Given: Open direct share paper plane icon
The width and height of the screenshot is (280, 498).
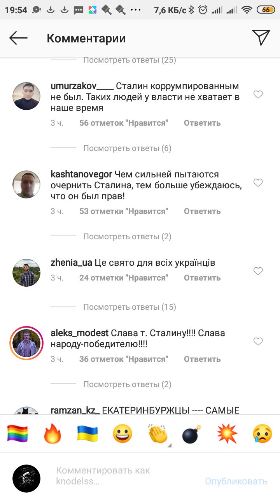Looking at the screenshot, I should click(261, 38).
